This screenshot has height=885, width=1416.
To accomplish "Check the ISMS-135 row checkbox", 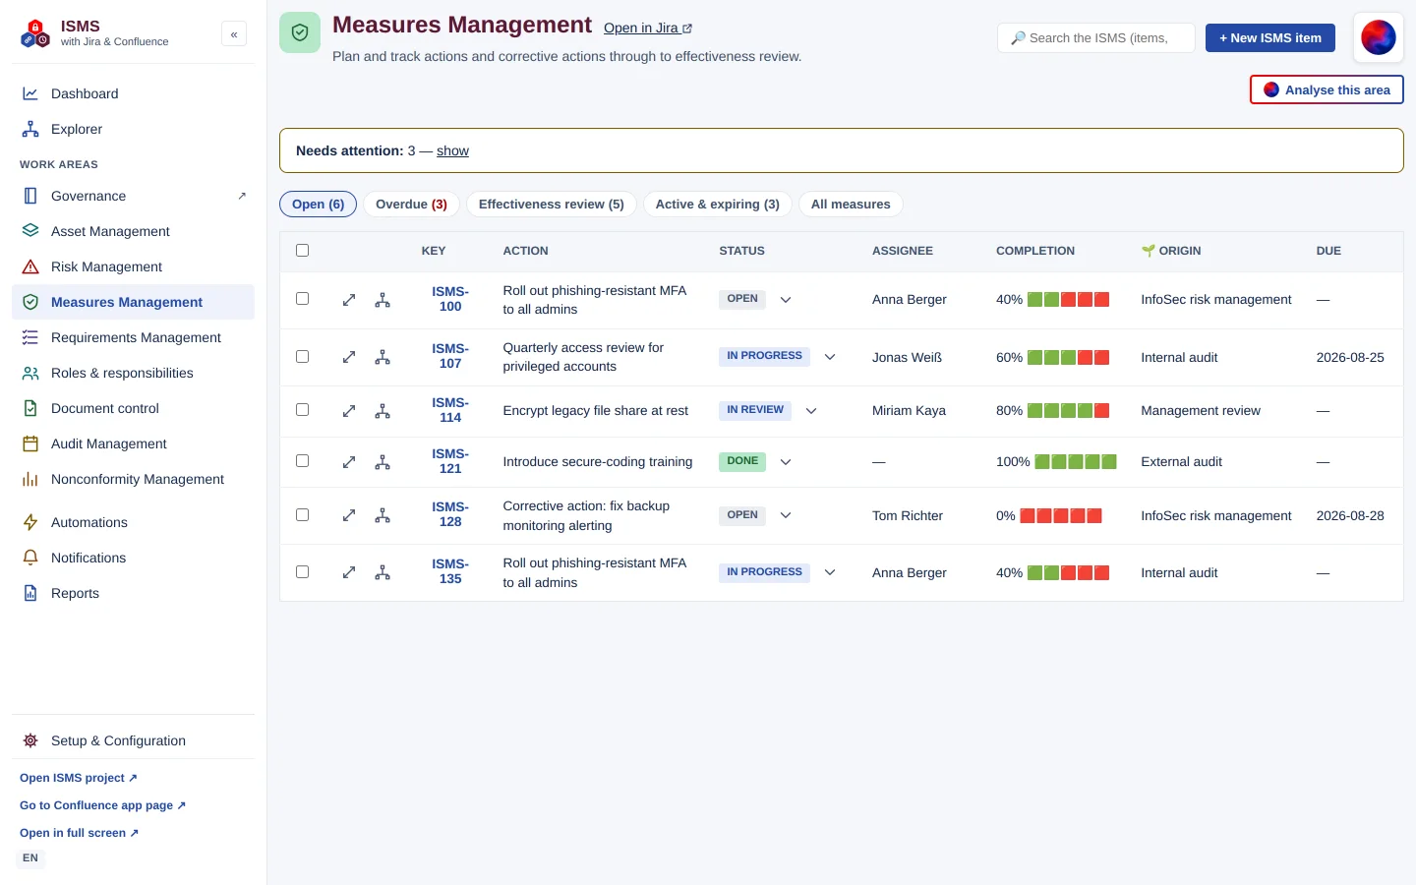I will tap(303, 571).
